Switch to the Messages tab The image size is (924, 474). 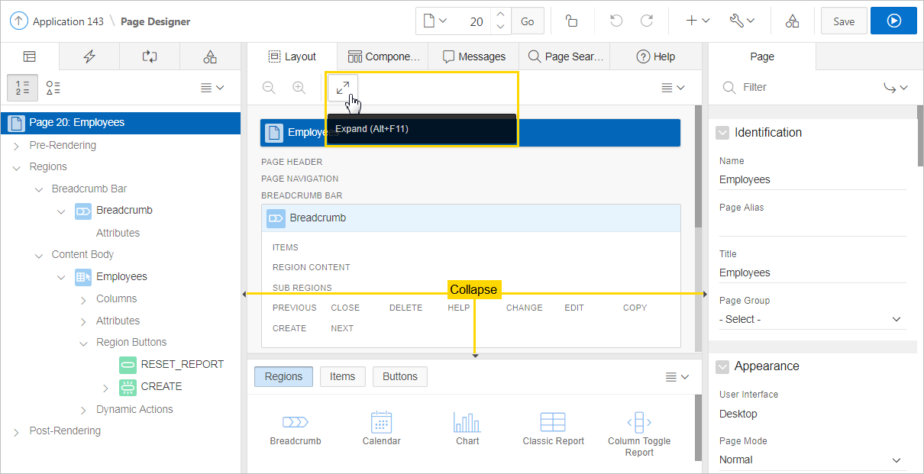(473, 56)
